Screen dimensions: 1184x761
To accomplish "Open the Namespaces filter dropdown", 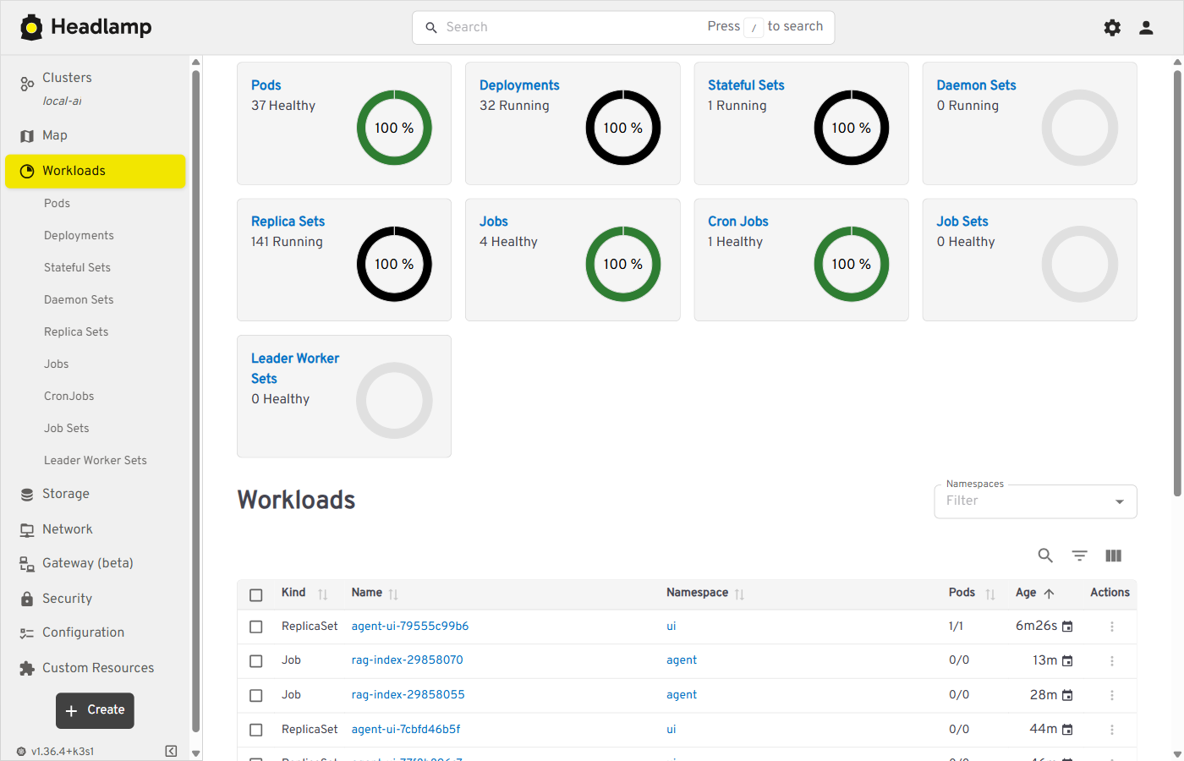I will click(x=1035, y=501).
